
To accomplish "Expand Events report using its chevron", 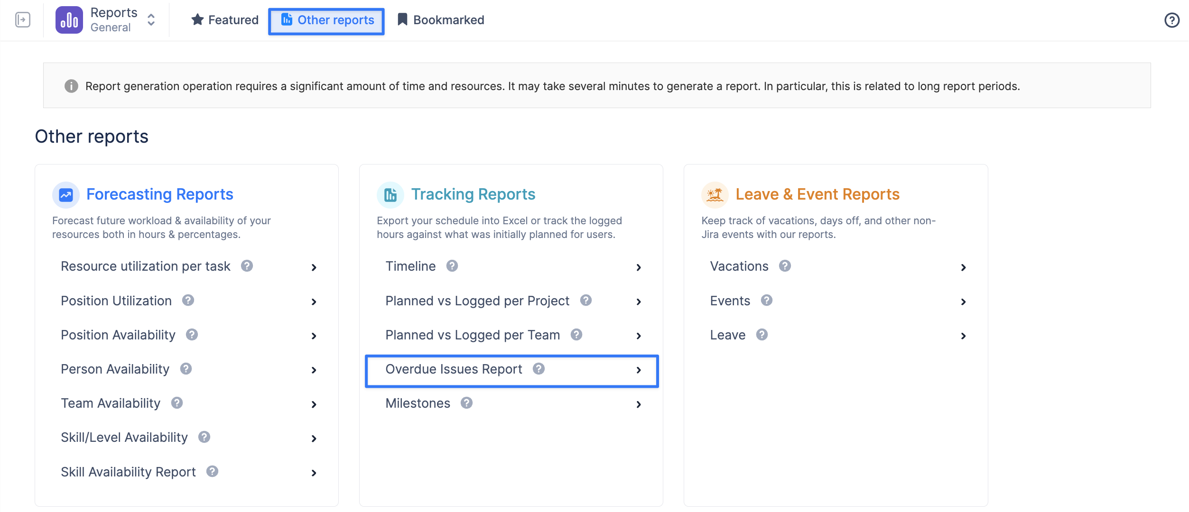I will click(x=963, y=302).
